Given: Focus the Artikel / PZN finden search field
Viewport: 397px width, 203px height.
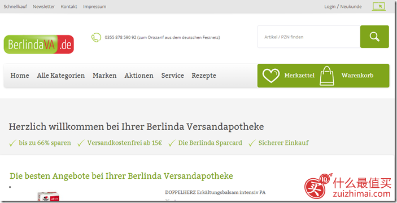Looking at the screenshot, I should tap(309, 37).
